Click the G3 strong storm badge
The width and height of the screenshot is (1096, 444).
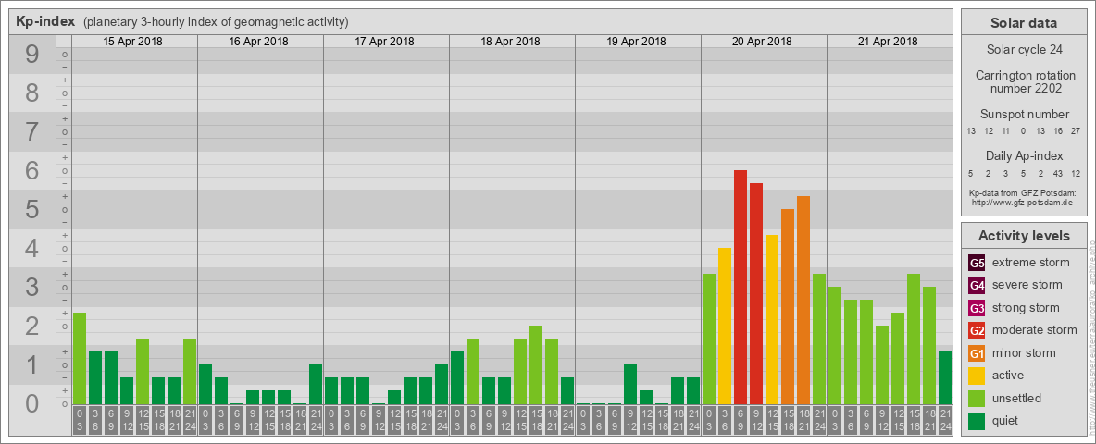pos(977,308)
